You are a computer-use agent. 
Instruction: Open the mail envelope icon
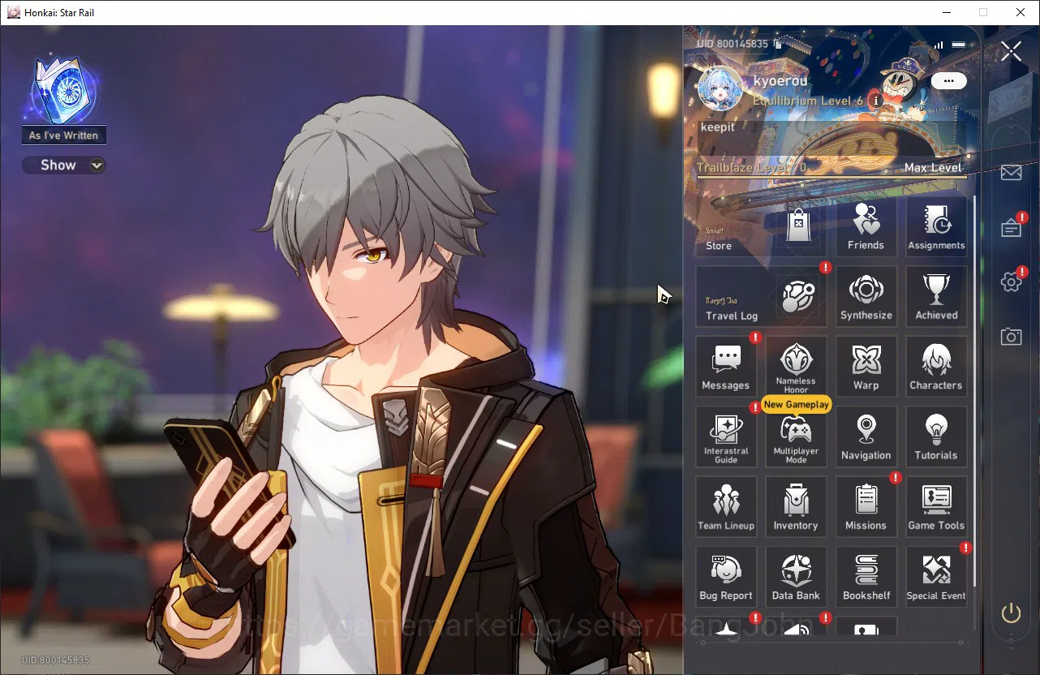click(1011, 173)
